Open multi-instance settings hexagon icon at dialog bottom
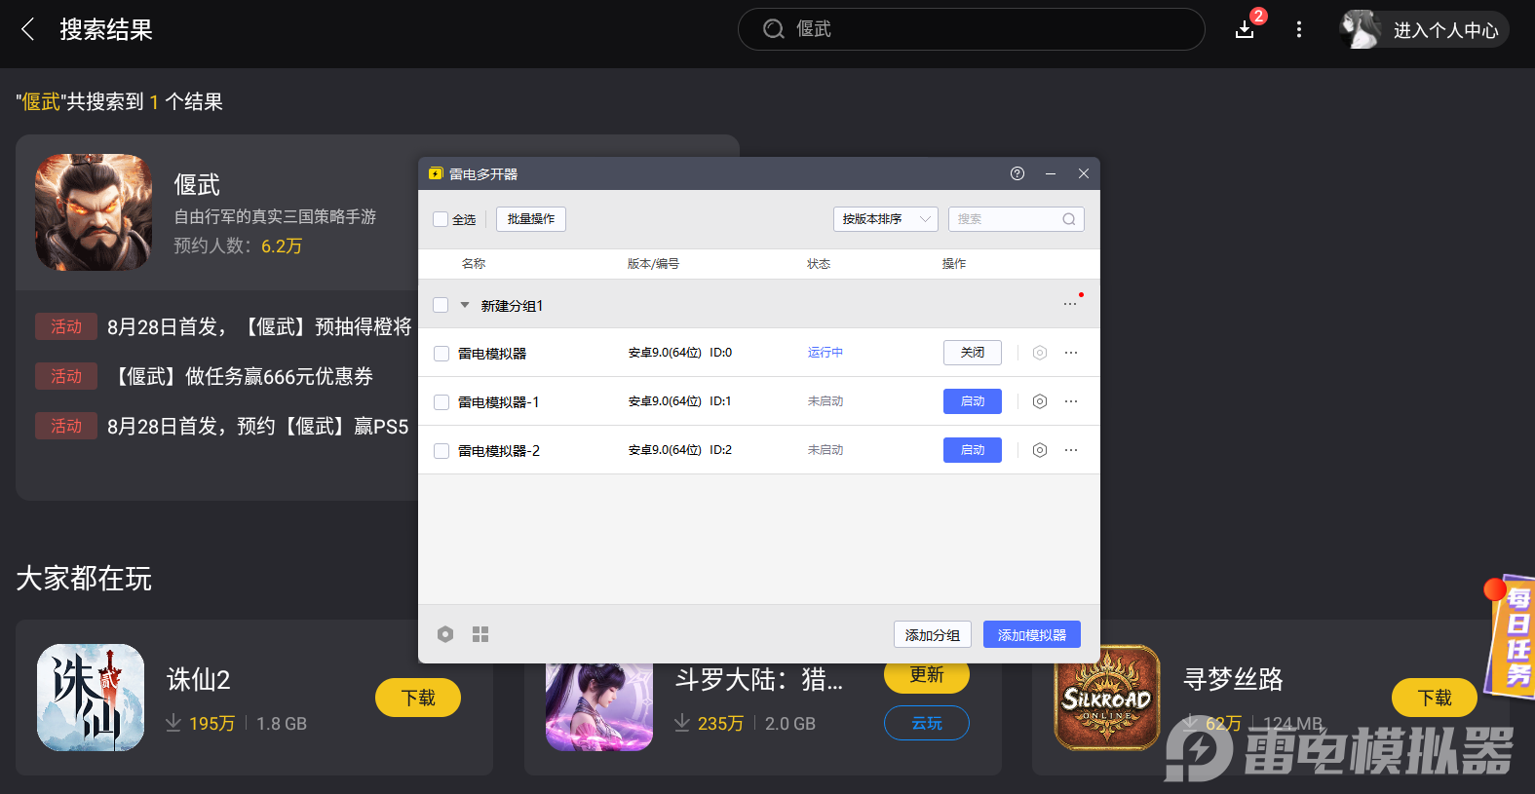The height and width of the screenshot is (794, 1535). tap(445, 634)
